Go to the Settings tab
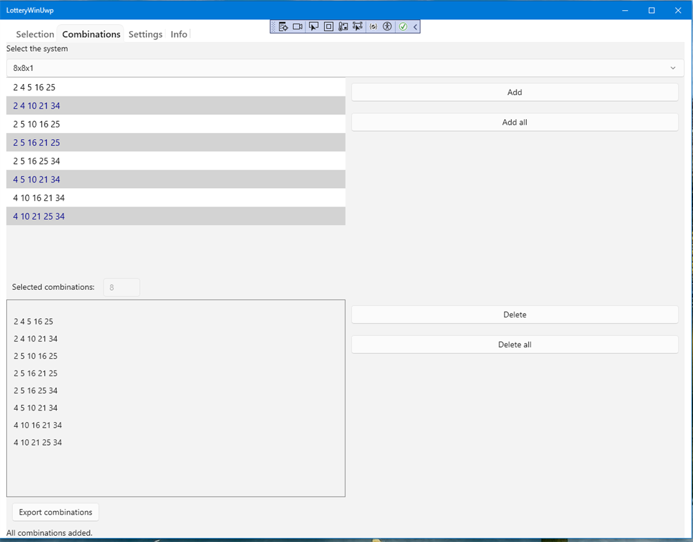 click(x=145, y=34)
